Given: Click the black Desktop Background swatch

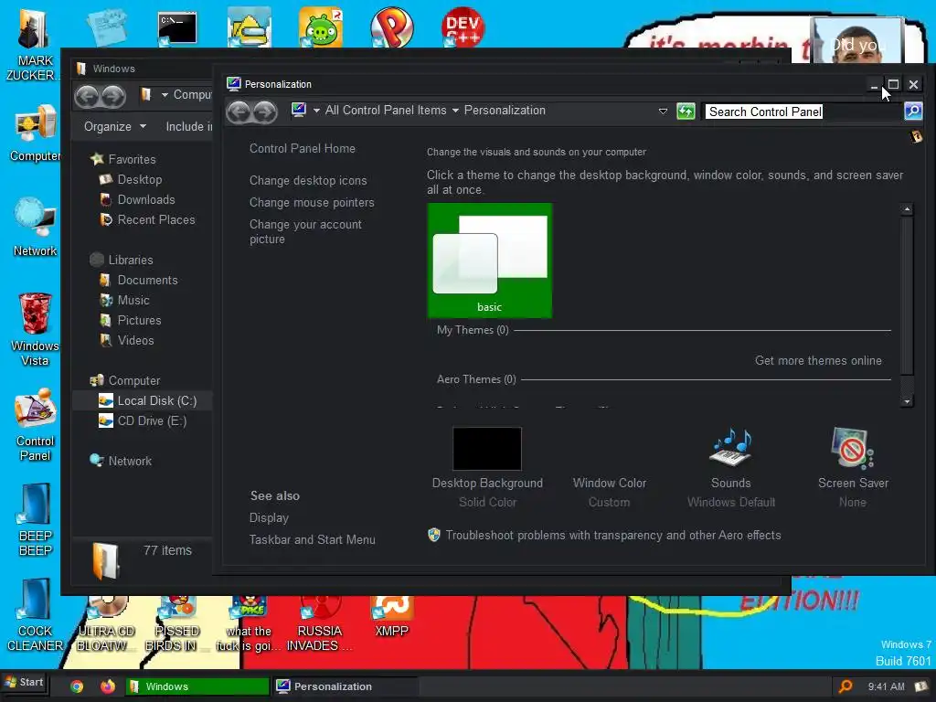Looking at the screenshot, I should (x=487, y=448).
